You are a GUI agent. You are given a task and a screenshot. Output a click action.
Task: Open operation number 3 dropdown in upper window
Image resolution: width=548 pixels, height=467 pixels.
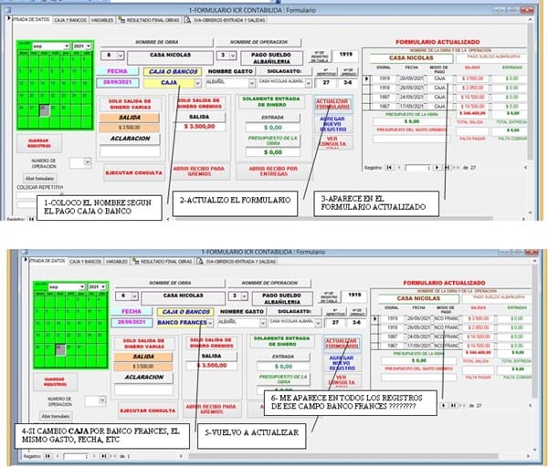[233, 56]
